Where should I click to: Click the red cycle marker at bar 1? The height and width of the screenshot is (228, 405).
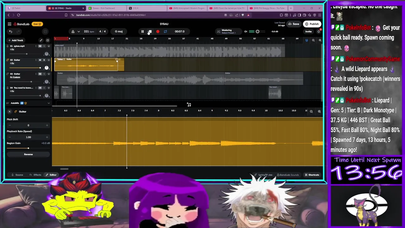pos(61,39)
